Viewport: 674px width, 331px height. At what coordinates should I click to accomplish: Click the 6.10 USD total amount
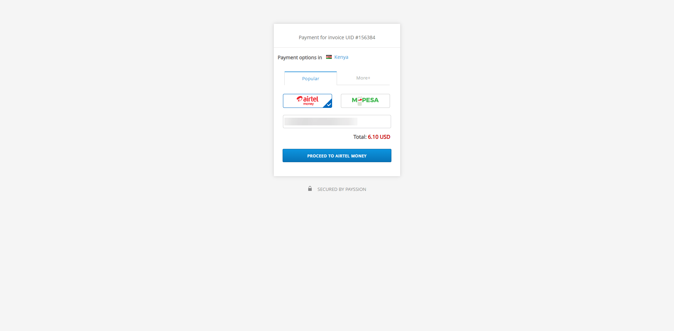[379, 137]
